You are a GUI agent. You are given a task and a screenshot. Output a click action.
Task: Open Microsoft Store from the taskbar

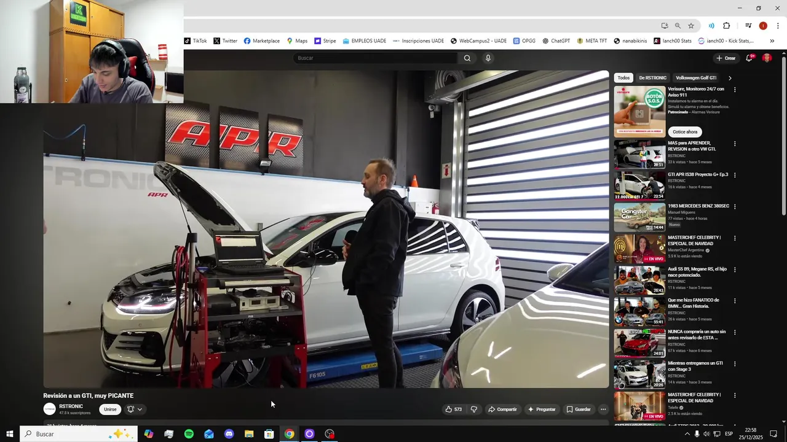coord(269,434)
